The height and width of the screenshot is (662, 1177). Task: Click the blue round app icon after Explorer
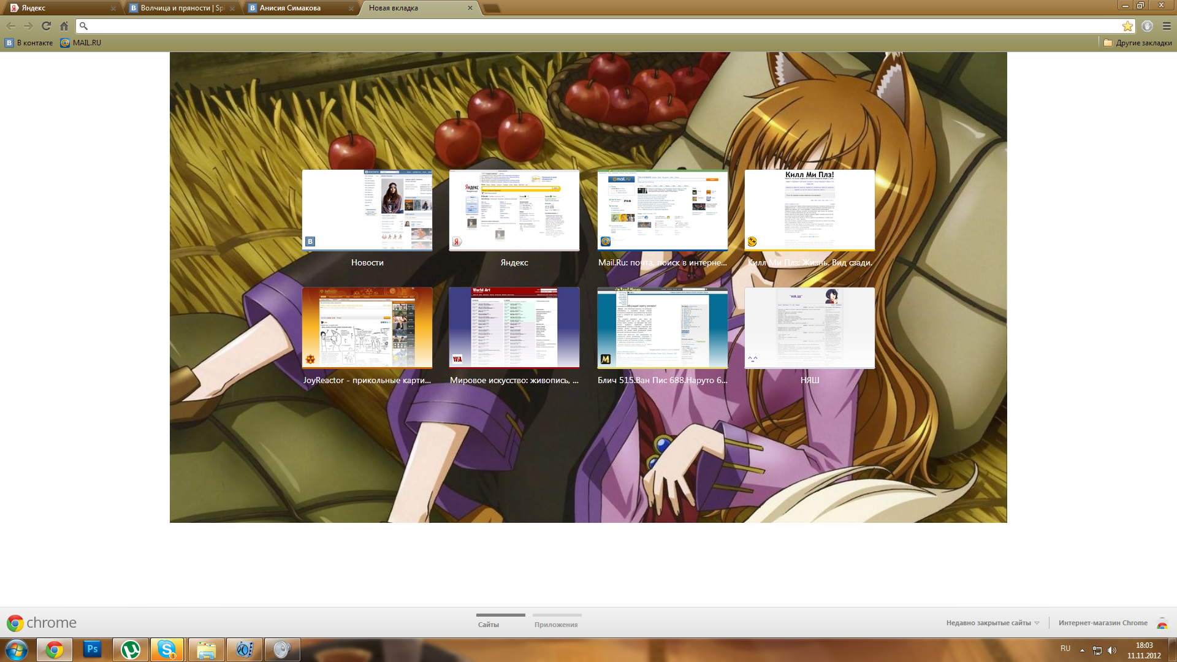pos(245,650)
